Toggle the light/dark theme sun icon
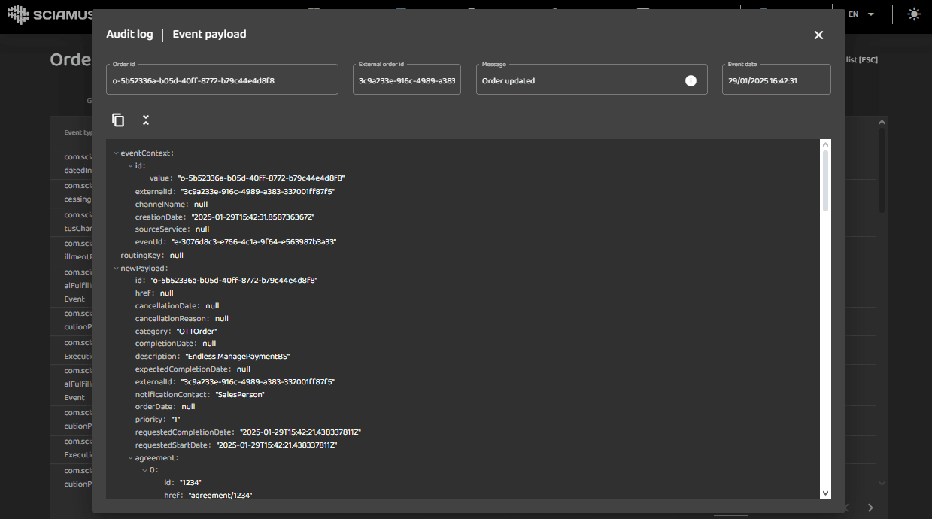Image resolution: width=932 pixels, height=519 pixels. coord(914,14)
